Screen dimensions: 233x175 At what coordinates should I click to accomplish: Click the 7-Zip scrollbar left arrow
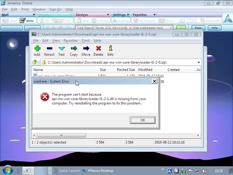click(x=34, y=135)
